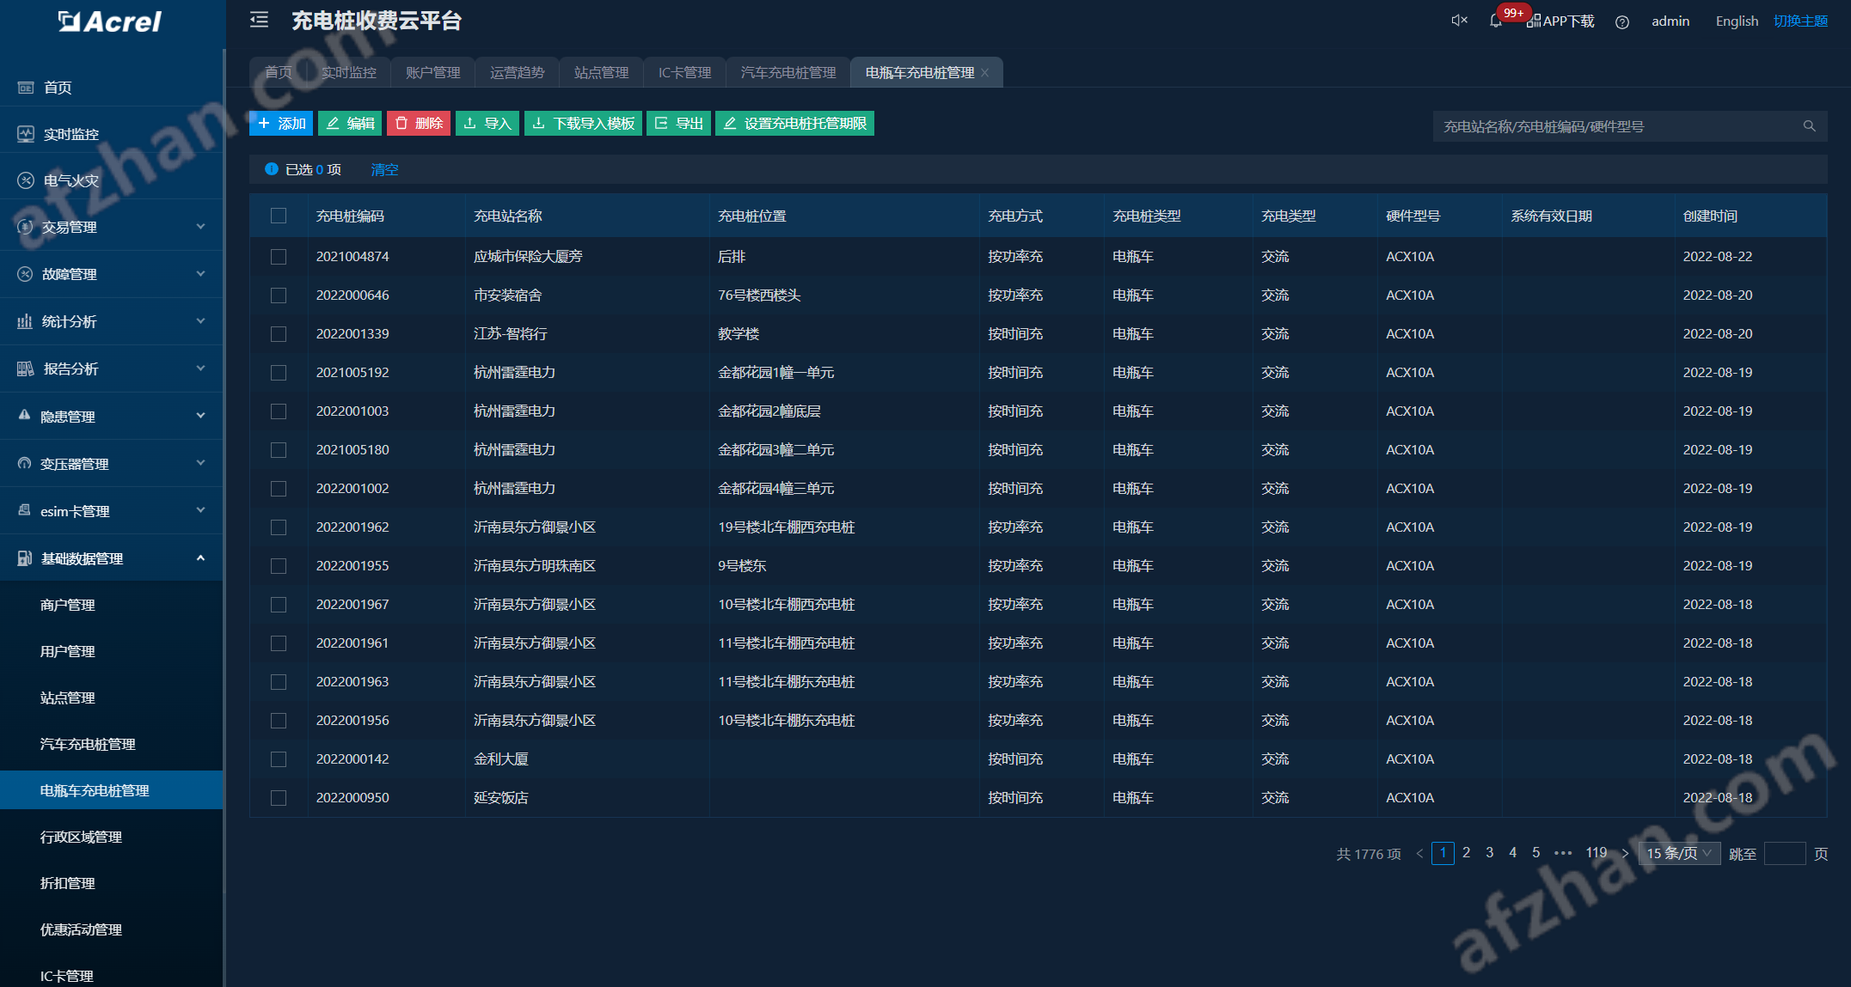Open 商户管理 in the sidebar submenu
The width and height of the screenshot is (1851, 987).
pyautogui.click(x=68, y=605)
